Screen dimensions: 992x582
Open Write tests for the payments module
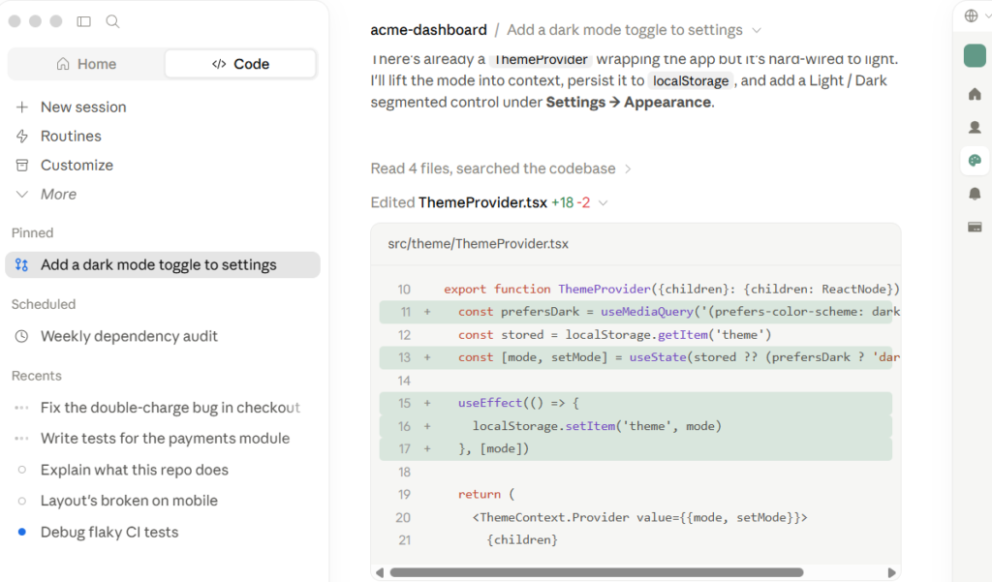tap(165, 439)
